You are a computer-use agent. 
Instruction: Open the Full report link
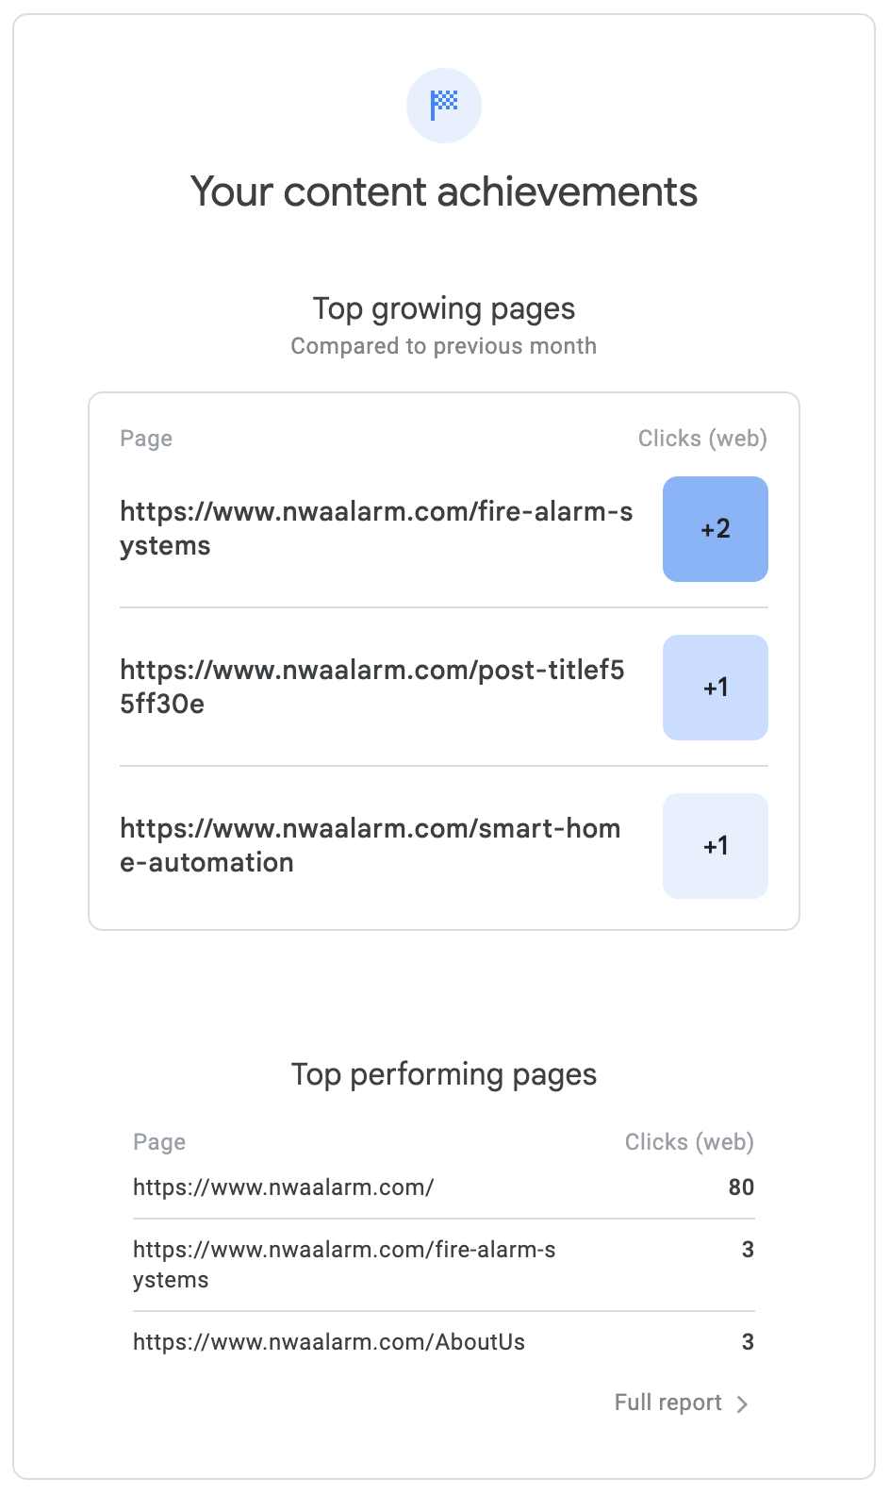(667, 1403)
